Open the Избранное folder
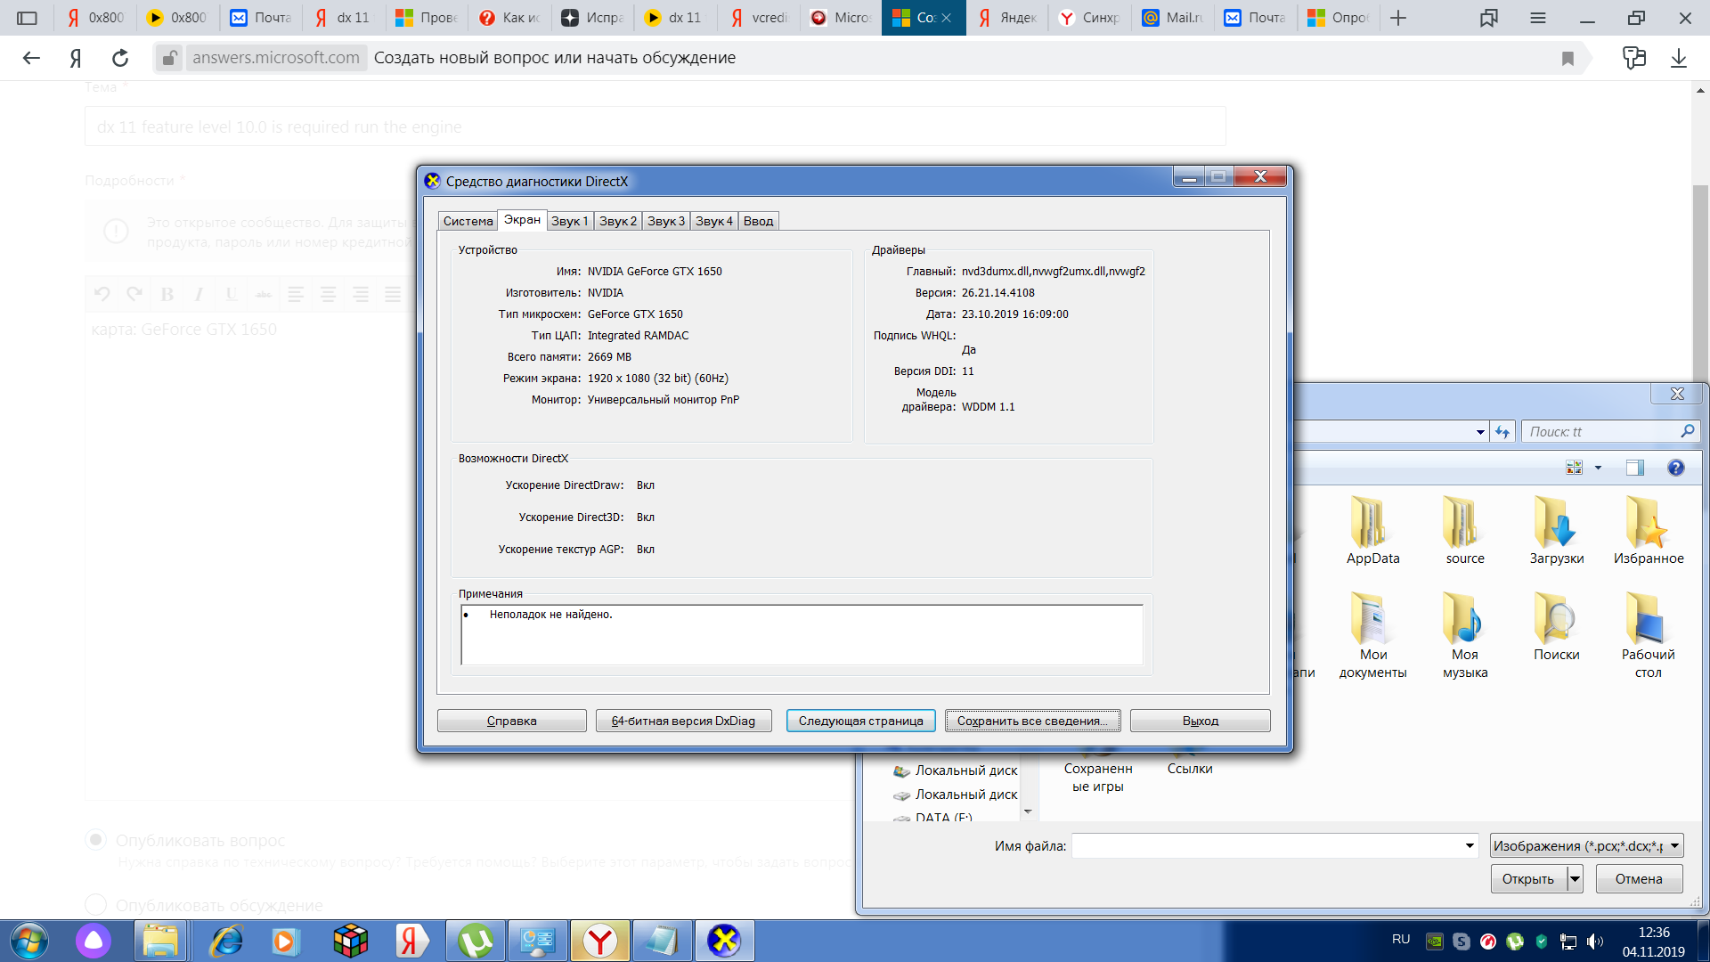Image resolution: width=1710 pixels, height=962 pixels. (x=1649, y=531)
